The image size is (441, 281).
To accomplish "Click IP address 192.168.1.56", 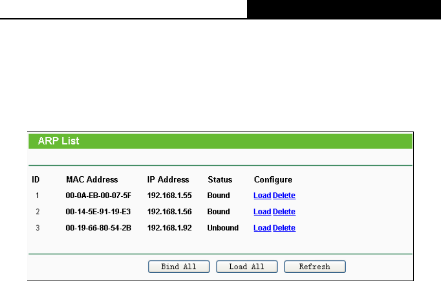I will [x=169, y=211].
